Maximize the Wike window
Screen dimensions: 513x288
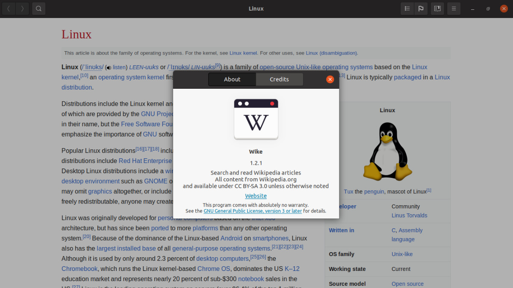click(488, 9)
